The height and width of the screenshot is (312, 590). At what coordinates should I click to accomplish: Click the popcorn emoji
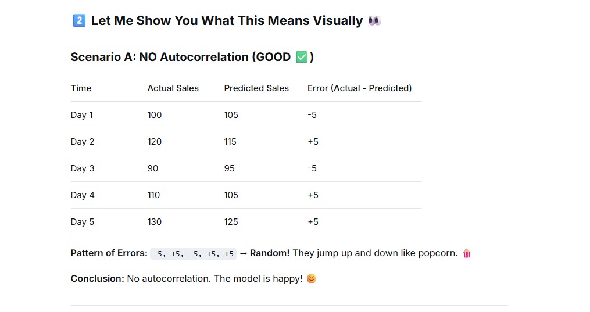tap(467, 253)
